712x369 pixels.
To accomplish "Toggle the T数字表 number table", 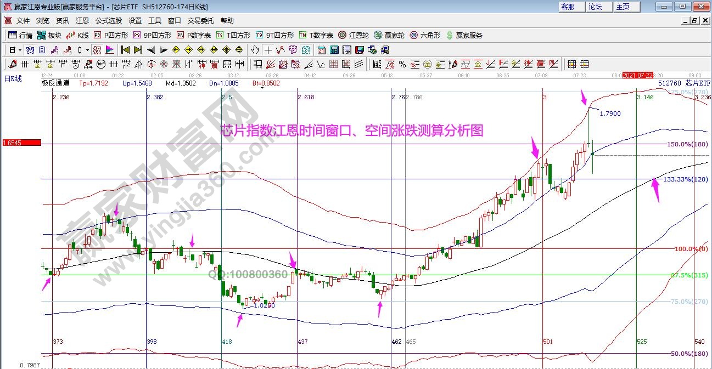I will tap(316, 35).
